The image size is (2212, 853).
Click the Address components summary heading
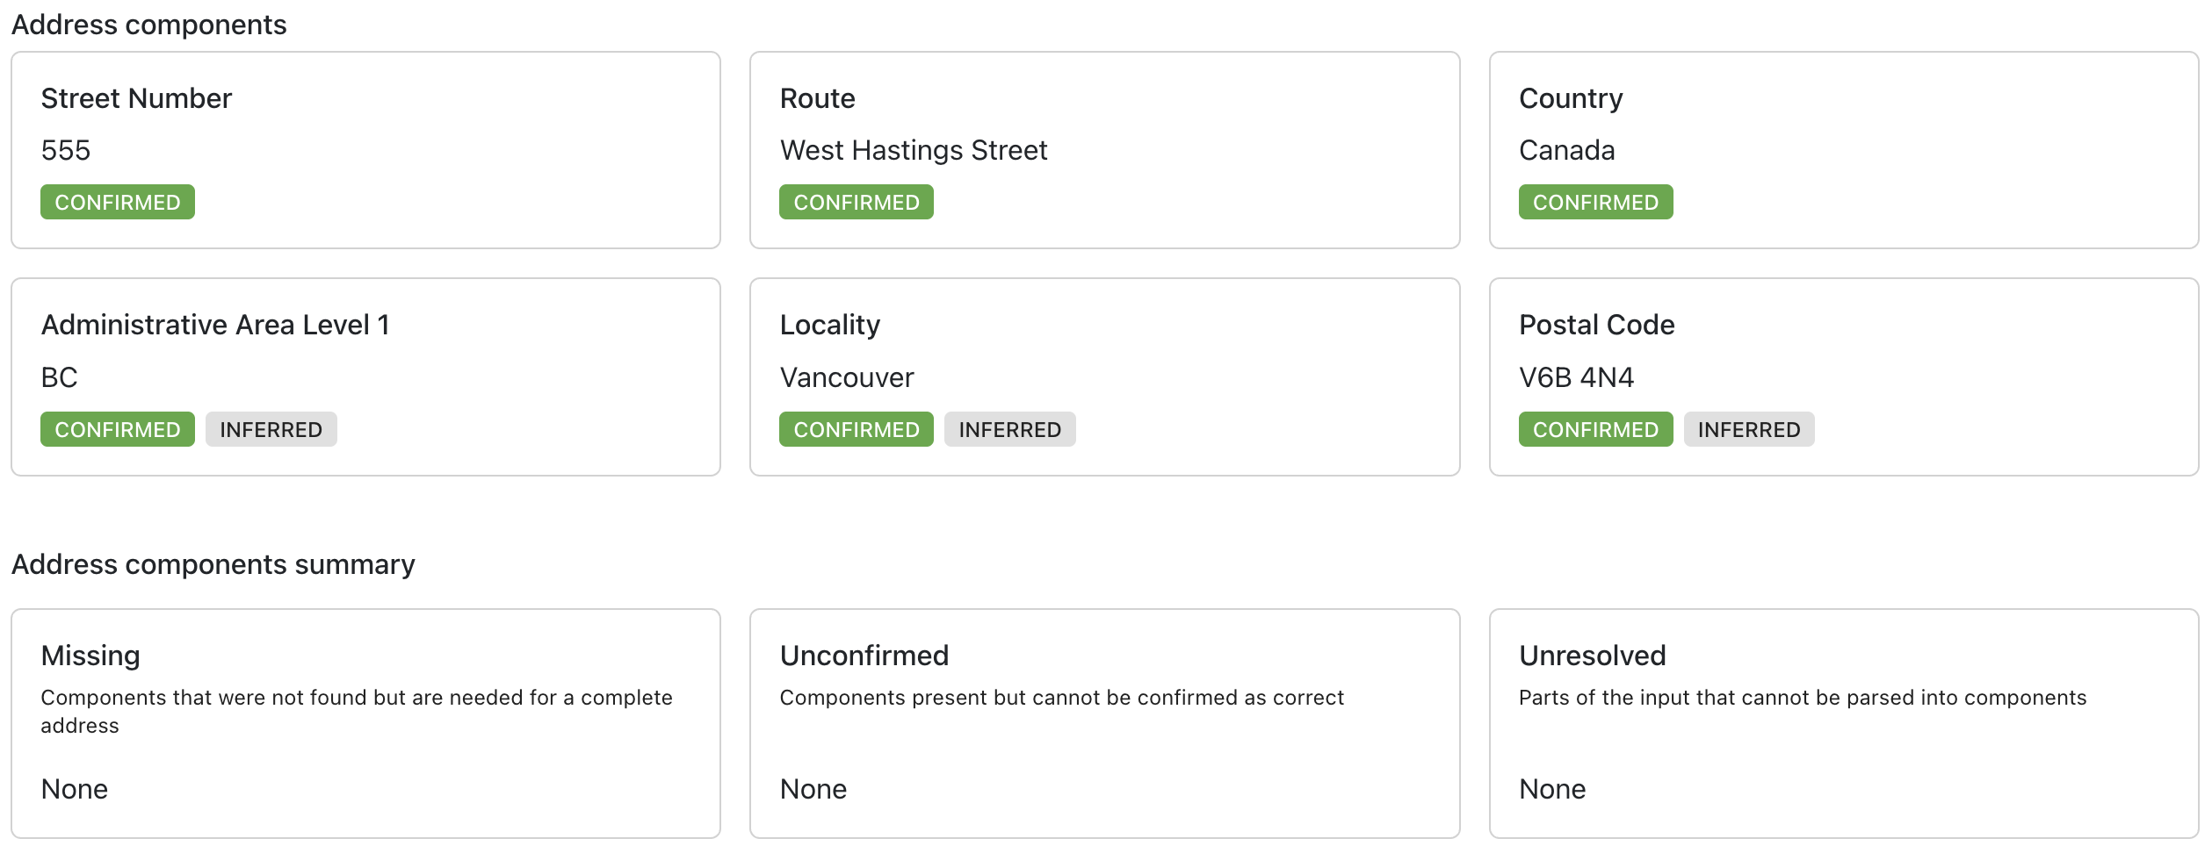click(213, 564)
